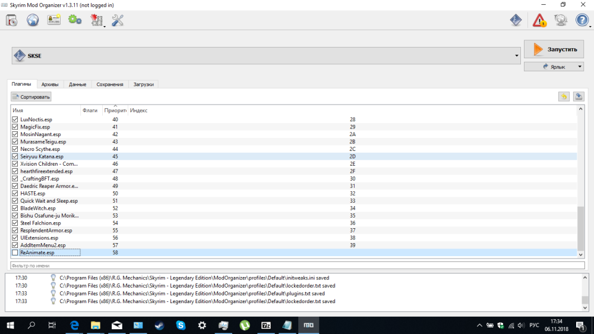Disable the UIExtensions.esp checkbox
The height and width of the screenshot is (334, 594).
(x=15, y=238)
